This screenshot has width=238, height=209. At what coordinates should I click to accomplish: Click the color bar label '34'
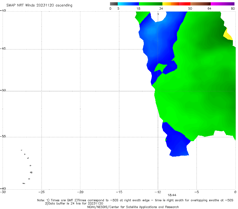point(161,9)
